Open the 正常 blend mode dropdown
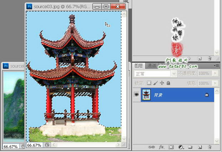The width and height of the screenshot is (222, 152). (x=155, y=74)
